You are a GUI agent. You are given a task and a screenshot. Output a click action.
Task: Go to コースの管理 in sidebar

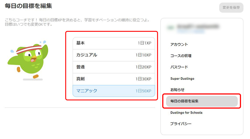[x=181, y=56]
